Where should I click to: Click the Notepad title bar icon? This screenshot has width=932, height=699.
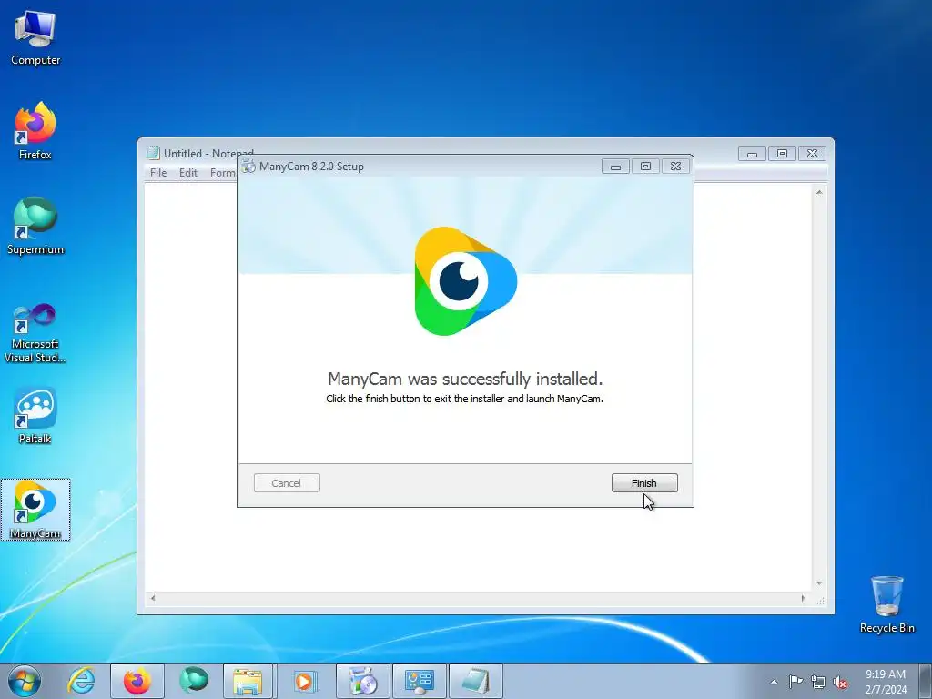pyautogui.click(x=153, y=153)
